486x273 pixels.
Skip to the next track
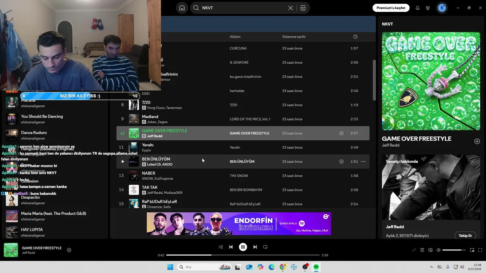[255, 247]
